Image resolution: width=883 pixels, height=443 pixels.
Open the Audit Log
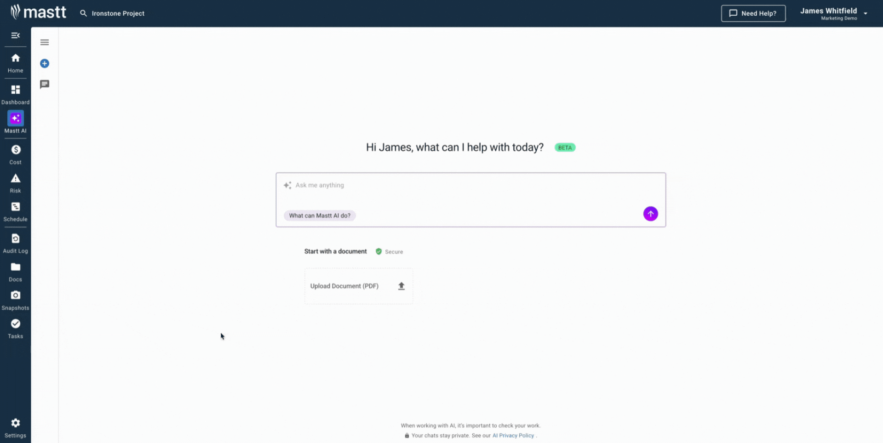[15, 242]
